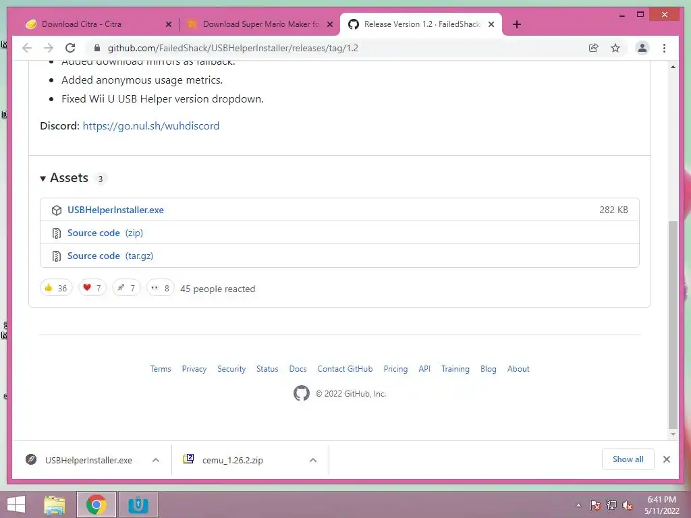This screenshot has height=518, width=691.
Task: Open the API footer link
Action: pyautogui.click(x=424, y=369)
